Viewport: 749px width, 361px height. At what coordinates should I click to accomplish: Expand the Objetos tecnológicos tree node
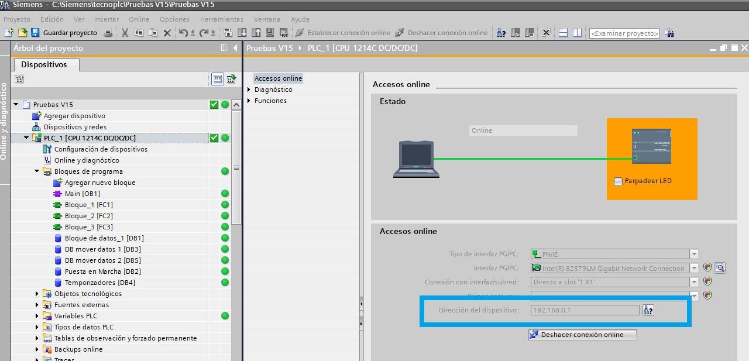coord(37,294)
